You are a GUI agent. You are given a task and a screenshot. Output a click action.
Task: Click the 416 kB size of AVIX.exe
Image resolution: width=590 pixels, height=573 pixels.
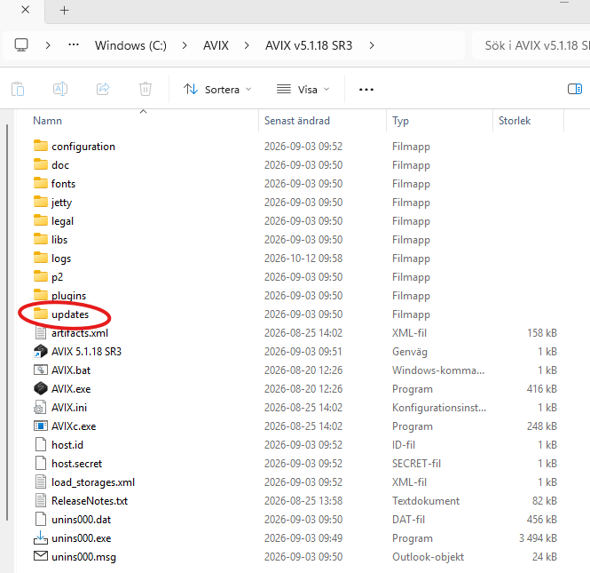click(541, 389)
